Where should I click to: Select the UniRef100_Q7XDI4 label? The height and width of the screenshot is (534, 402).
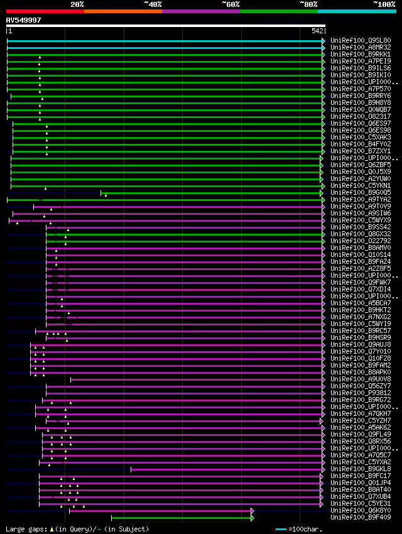tap(361, 289)
